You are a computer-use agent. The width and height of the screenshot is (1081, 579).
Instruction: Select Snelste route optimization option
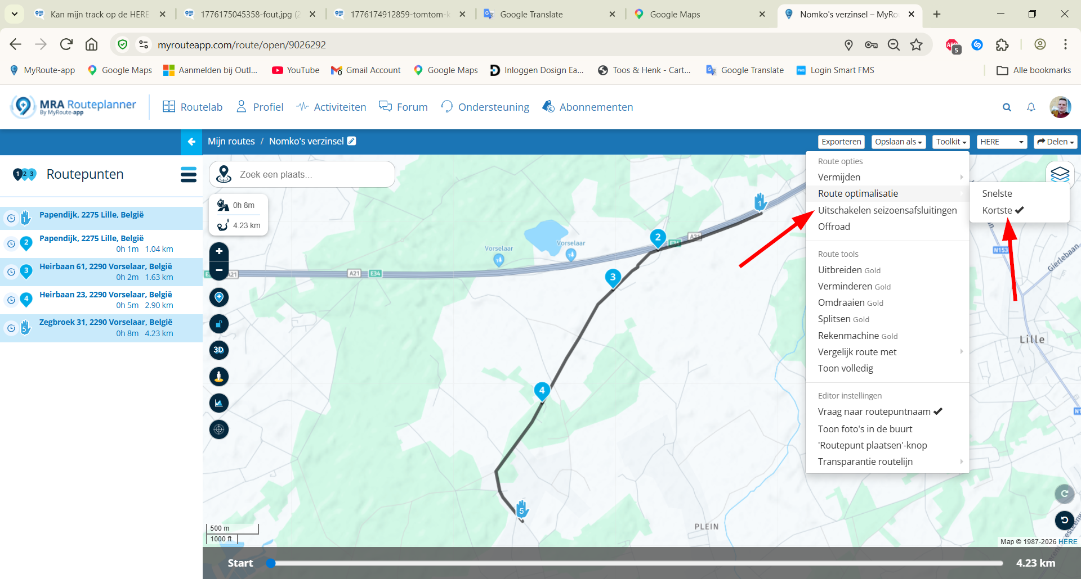997,193
